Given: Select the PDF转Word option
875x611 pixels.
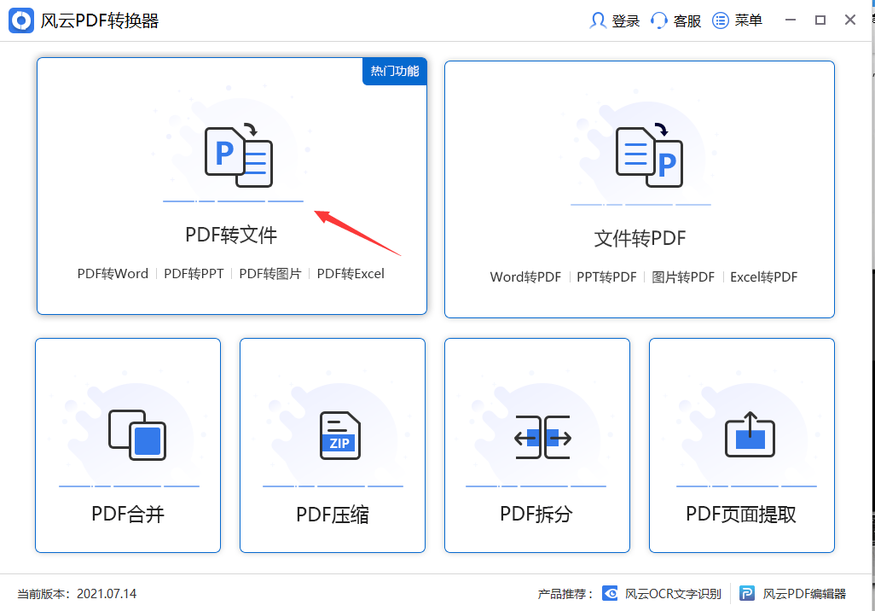Looking at the screenshot, I should (112, 273).
